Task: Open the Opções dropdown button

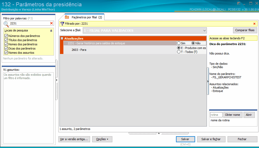Action: (x=102, y=139)
